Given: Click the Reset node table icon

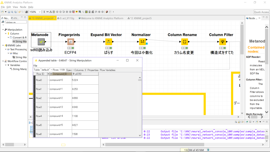Looking at the screenshot, I should coord(73,12).
